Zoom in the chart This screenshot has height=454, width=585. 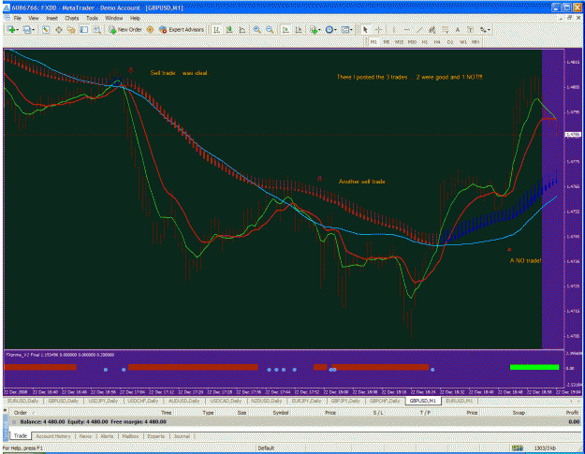click(x=256, y=30)
